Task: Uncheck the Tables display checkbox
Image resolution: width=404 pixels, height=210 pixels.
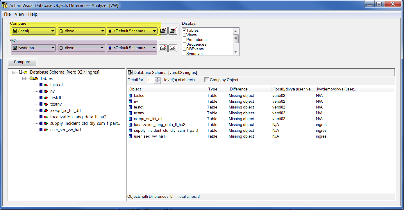Action: [x=184, y=30]
